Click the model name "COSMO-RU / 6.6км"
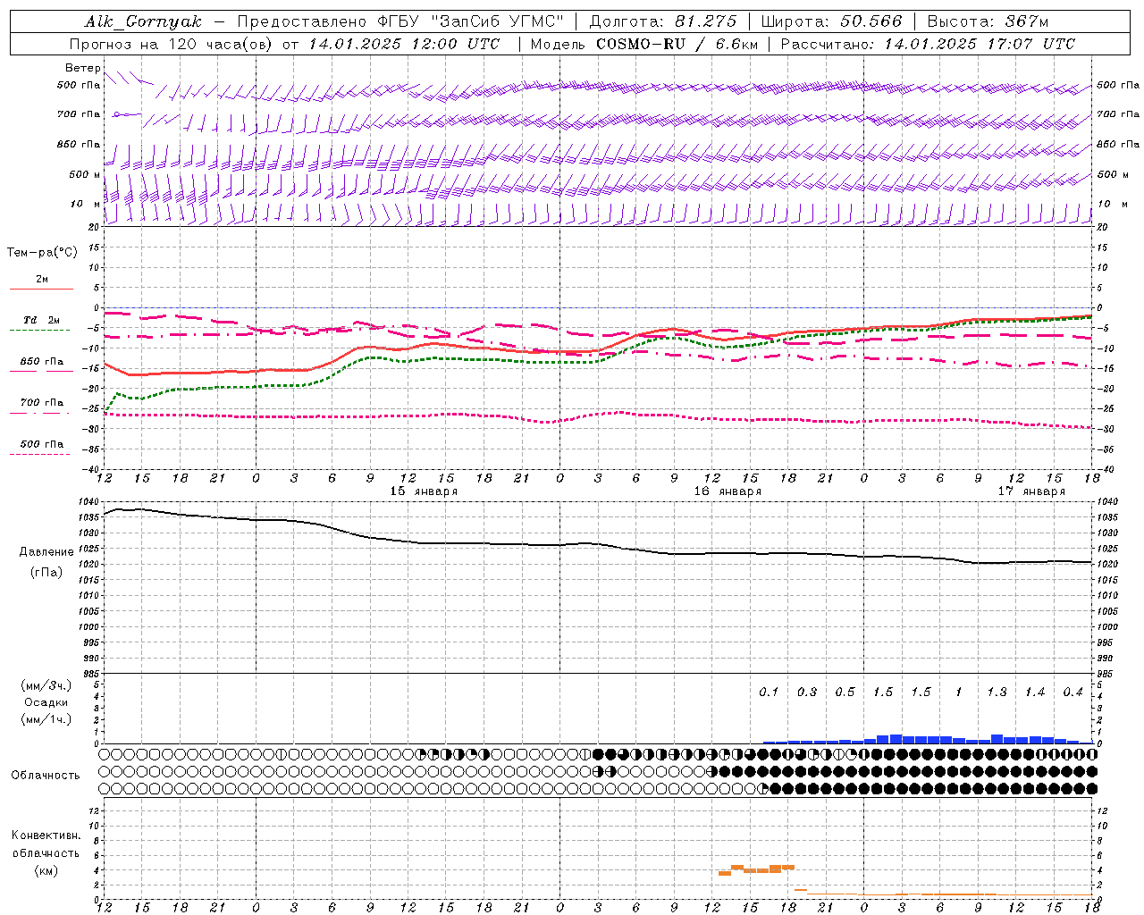Image resolution: width=1144 pixels, height=915 pixels. coord(677,44)
